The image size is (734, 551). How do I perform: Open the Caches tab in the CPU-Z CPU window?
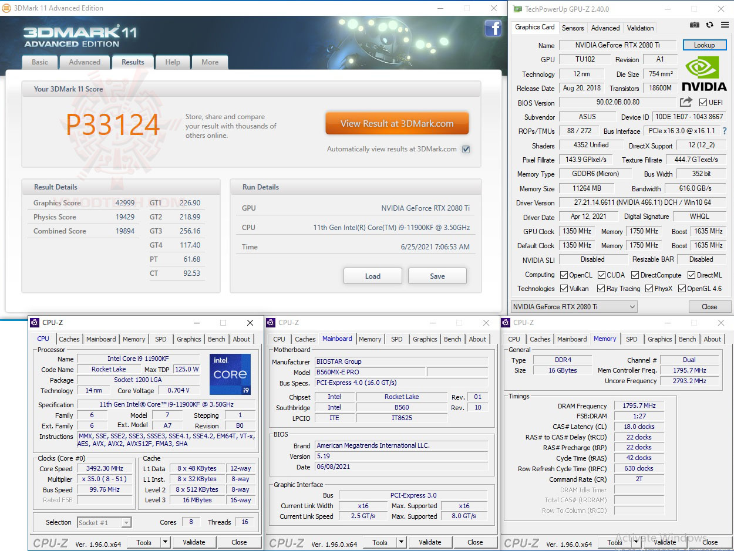(69, 339)
